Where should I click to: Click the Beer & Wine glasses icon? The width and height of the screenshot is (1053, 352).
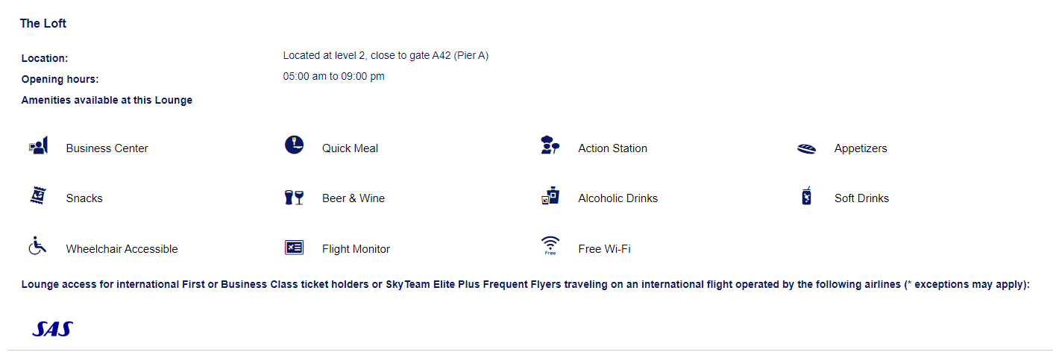click(294, 197)
